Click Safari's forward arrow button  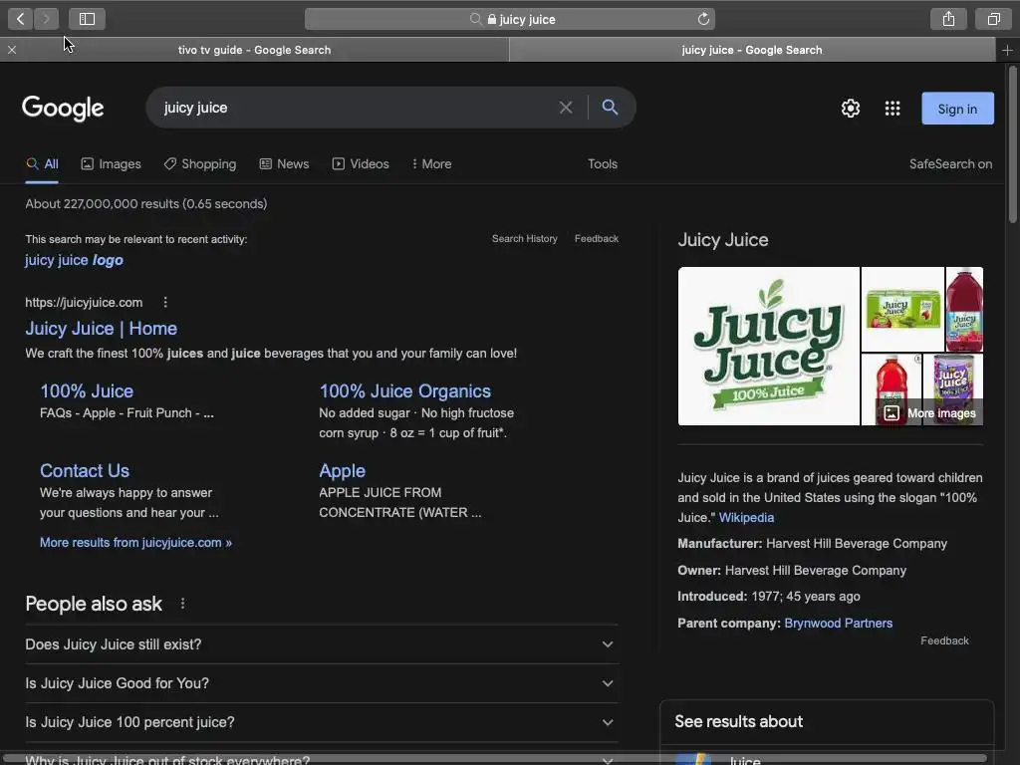[46, 19]
